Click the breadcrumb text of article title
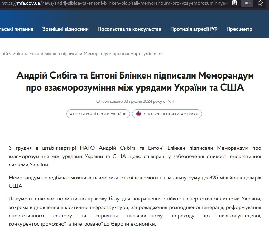The width and height of the screenshot is (269, 229). pos(83,54)
